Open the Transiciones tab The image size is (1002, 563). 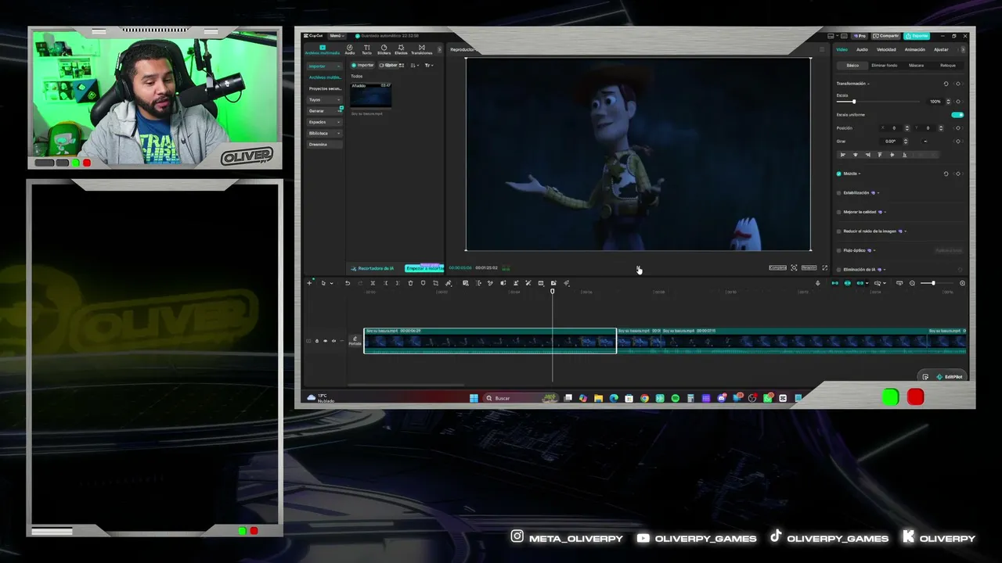coord(421,49)
